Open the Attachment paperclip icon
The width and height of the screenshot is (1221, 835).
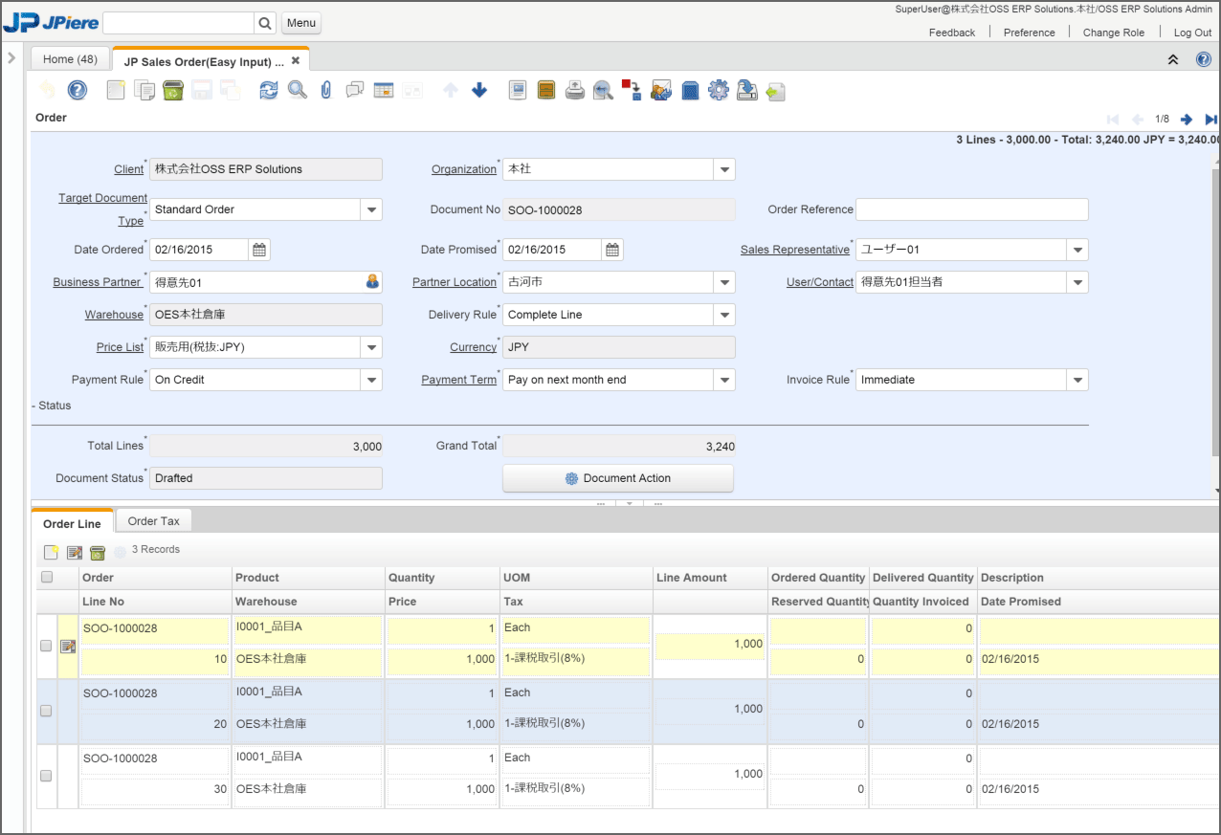click(x=326, y=91)
